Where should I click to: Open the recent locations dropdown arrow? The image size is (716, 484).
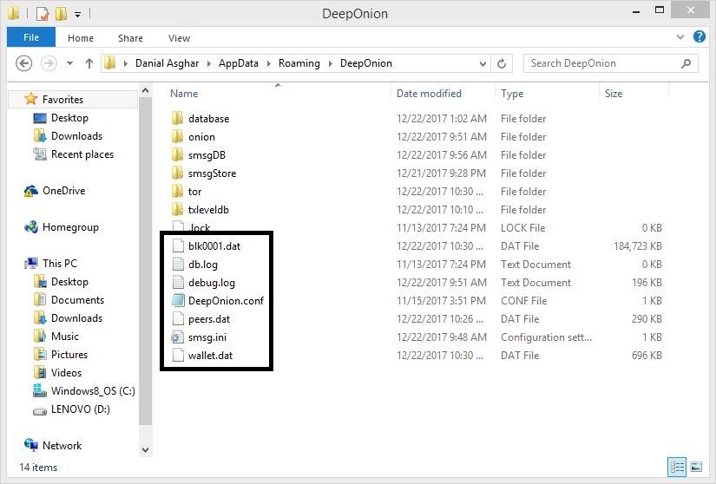(x=70, y=63)
